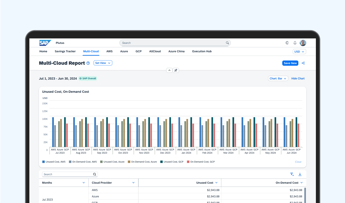Click the date range Jul 1, 2023 - Jun 30, 2024
The width and height of the screenshot is (345, 203).
pos(58,79)
